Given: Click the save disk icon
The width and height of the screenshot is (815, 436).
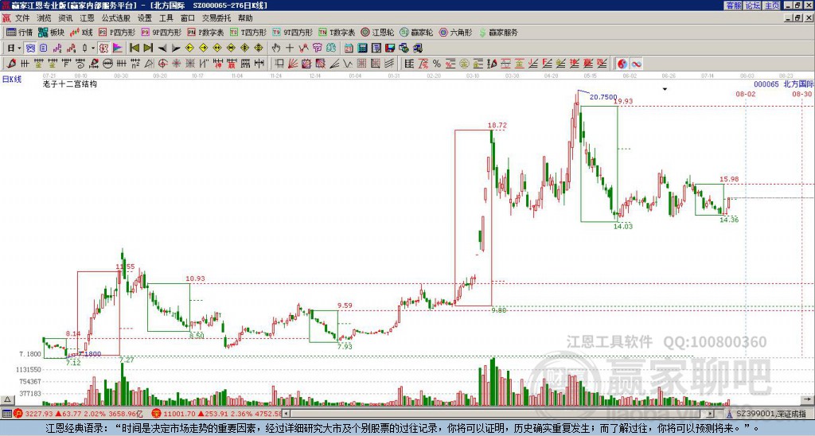Looking at the screenshot, I should click(x=390, y=49).
